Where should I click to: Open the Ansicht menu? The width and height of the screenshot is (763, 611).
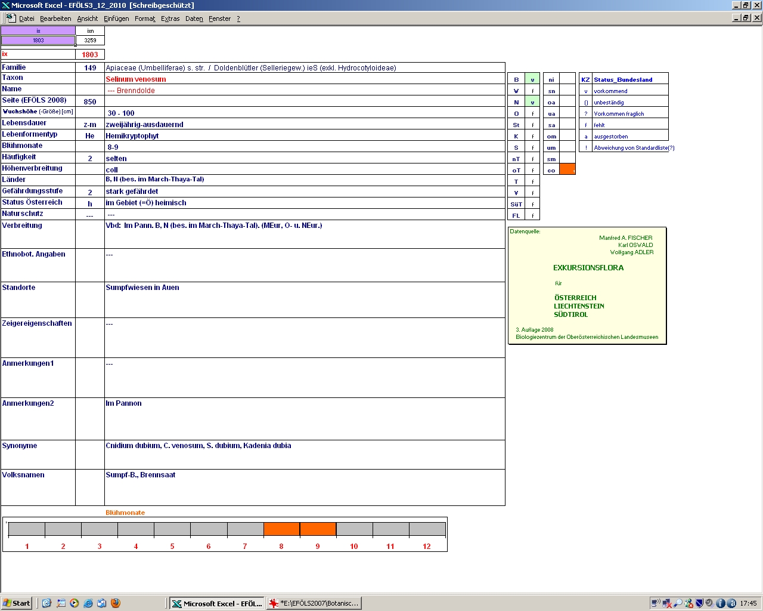click(88, 18)
